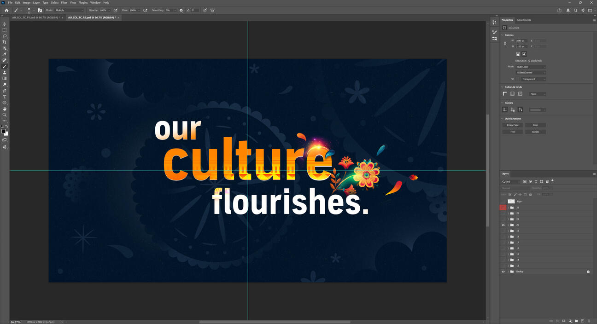
Task: Click the Image Size quick action button
Action: pos(513,125)
